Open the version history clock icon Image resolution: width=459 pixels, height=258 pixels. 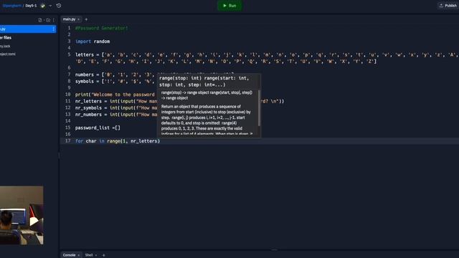[59, 6]
